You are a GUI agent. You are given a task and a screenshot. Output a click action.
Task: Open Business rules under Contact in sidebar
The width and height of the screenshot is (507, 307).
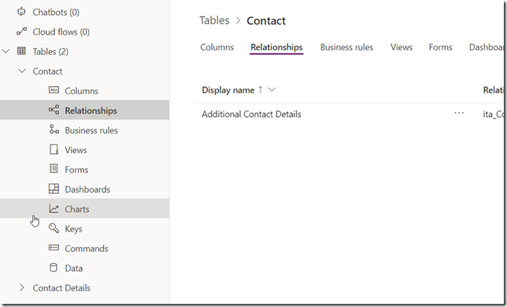(91, 130)
